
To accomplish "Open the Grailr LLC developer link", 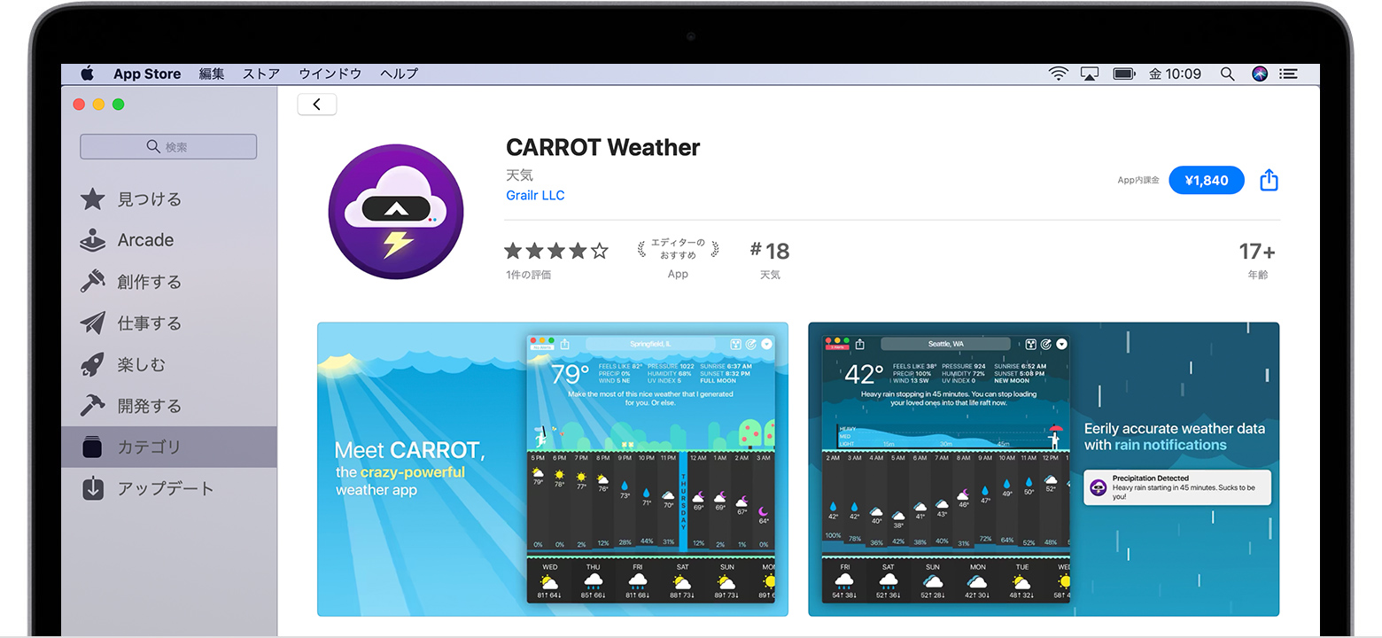I will 535,195.
